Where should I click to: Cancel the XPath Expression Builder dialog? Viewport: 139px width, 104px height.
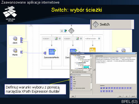point(133,96)
